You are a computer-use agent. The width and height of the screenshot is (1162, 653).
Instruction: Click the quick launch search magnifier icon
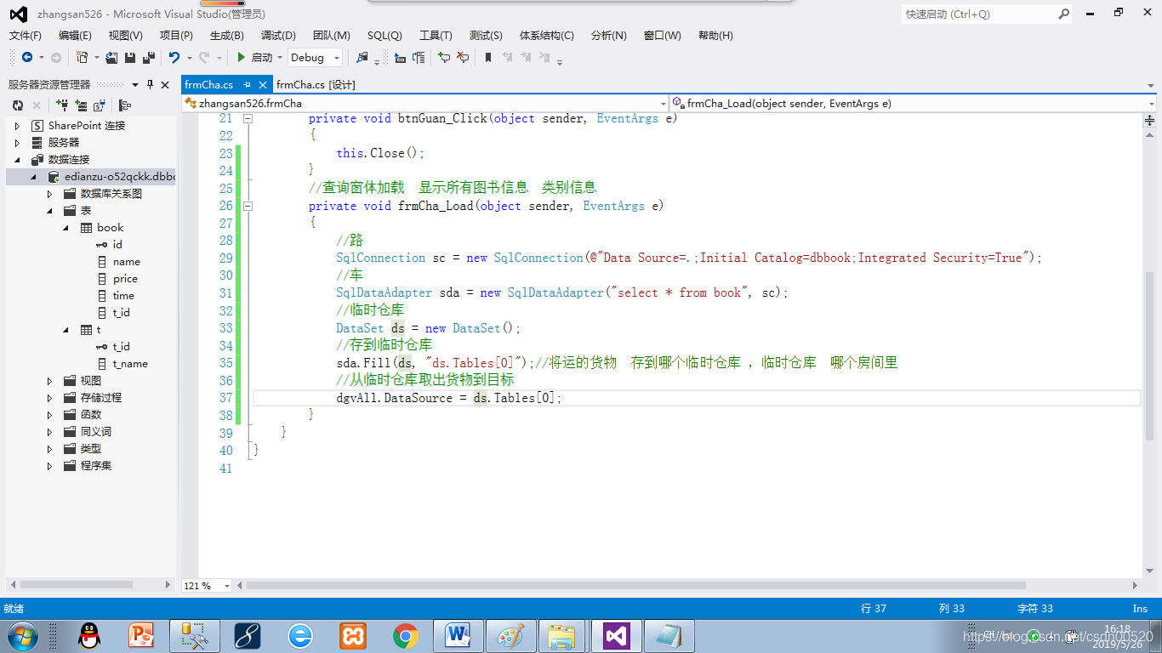point(1063,14)
